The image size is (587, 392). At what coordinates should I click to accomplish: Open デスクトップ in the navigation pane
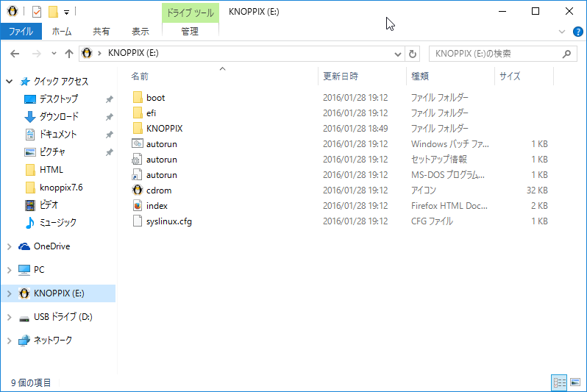59,99
